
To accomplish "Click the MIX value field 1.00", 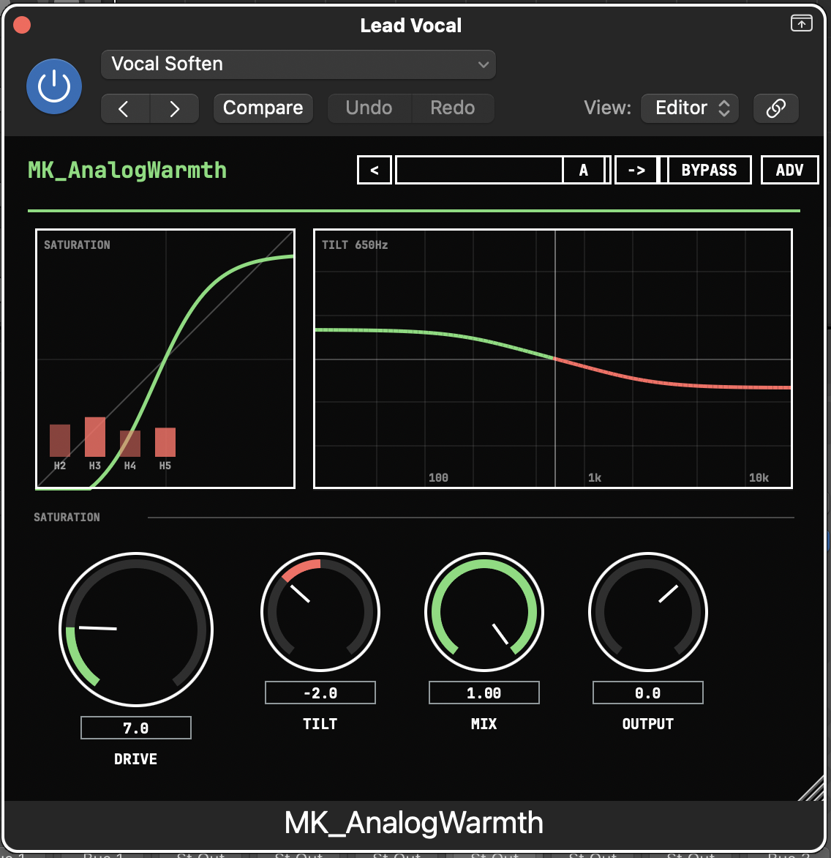I will coord(484,693).
